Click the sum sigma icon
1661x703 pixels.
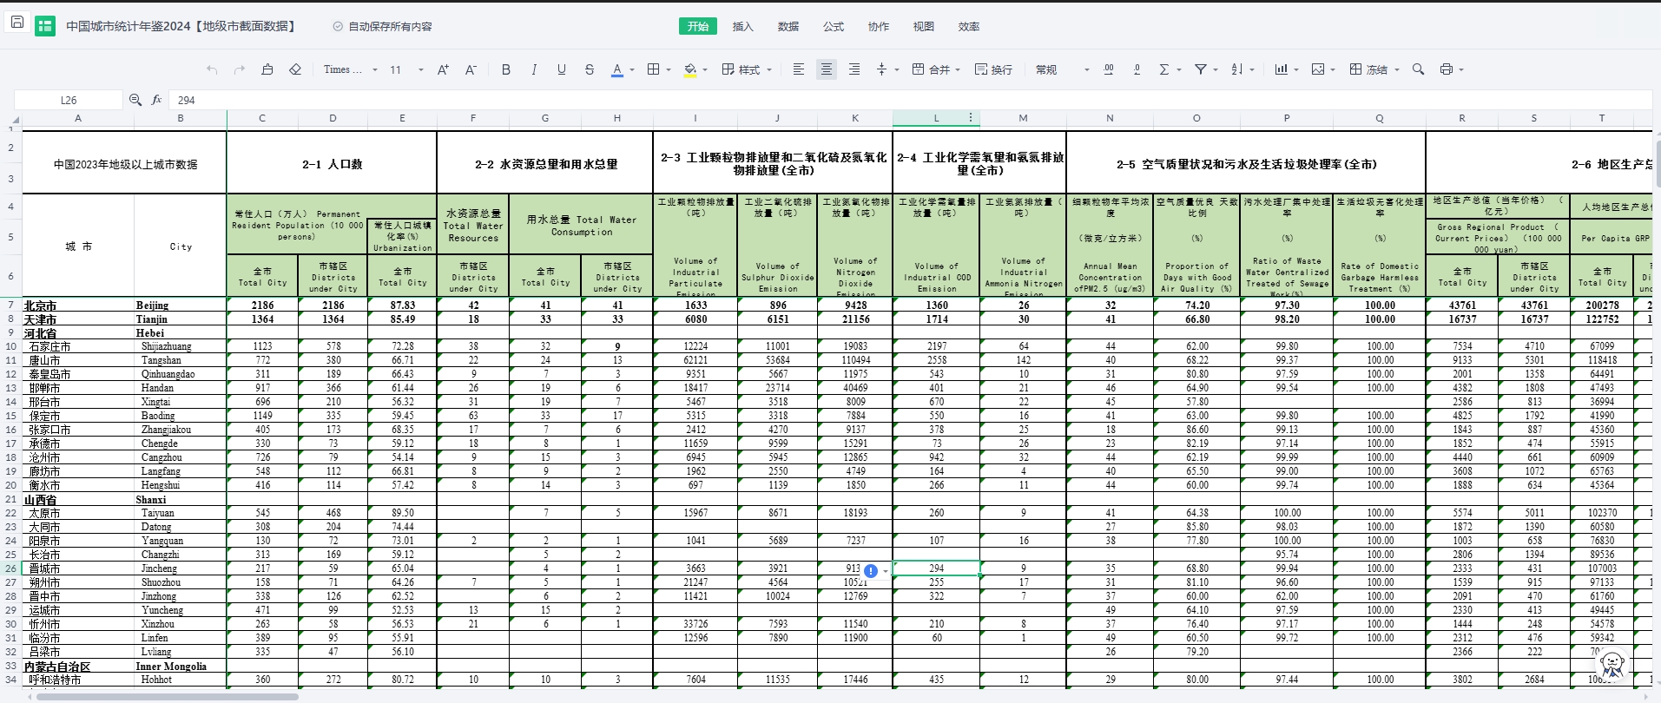pos(1164,69)
